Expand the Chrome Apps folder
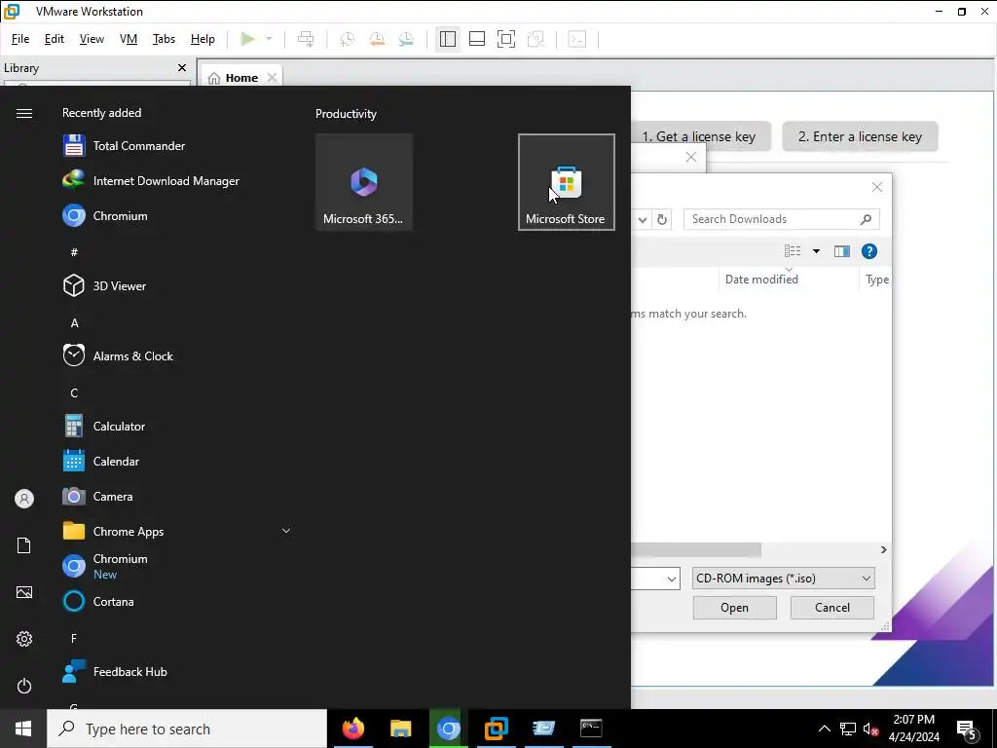 click(x=286, y=531)
